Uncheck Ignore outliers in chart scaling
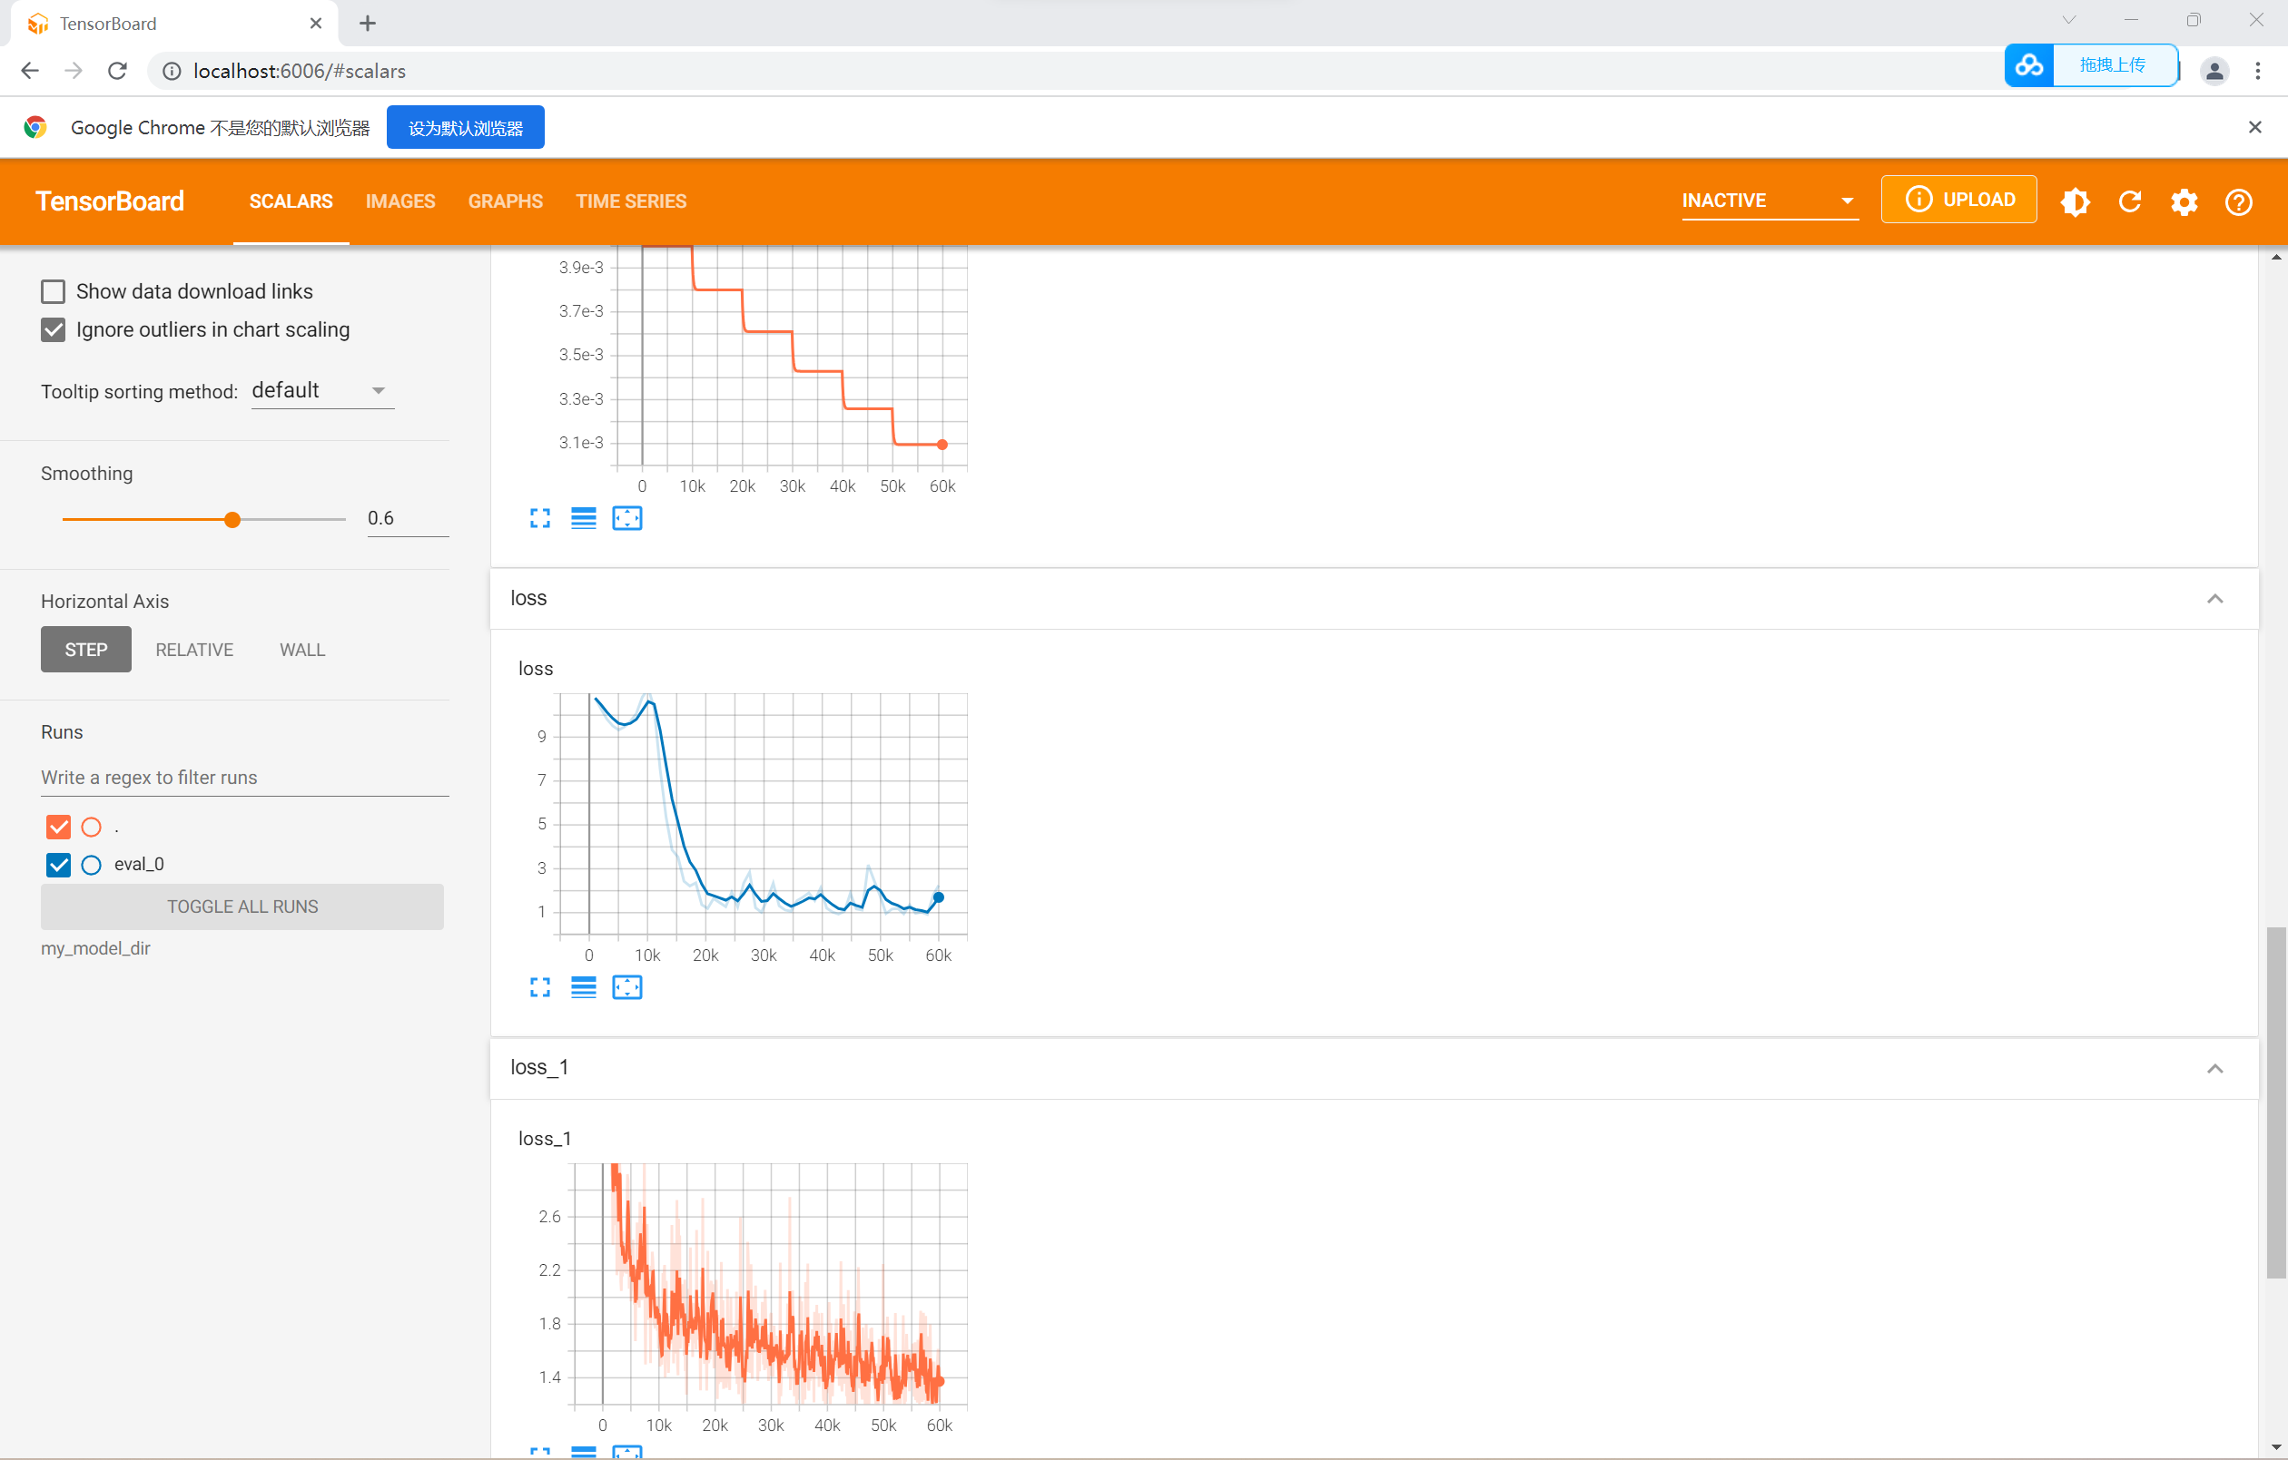The image size is (2288, 1460). point(54,329)
